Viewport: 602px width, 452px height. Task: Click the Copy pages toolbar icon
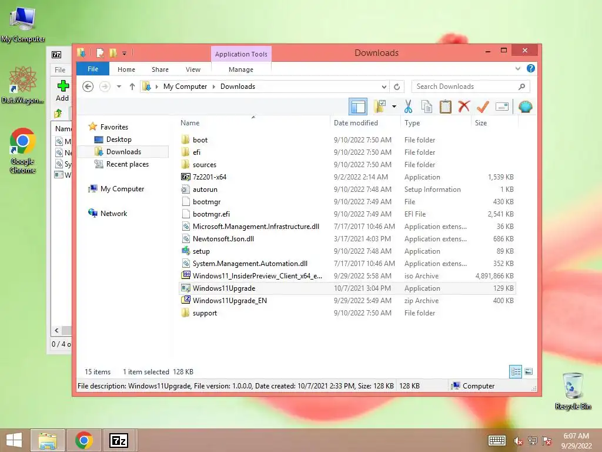pyautogui.click(x=427, y=107)
